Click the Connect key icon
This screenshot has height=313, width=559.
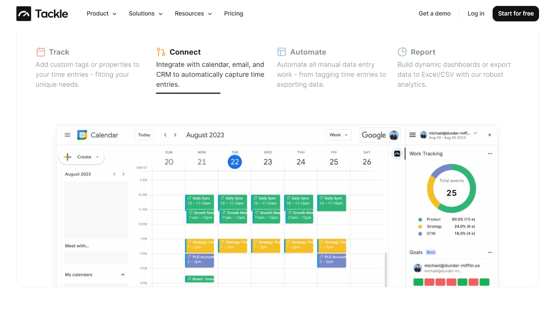point(160,52)
